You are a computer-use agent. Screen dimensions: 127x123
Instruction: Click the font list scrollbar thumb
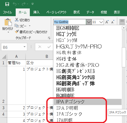[x=124, y=57]
